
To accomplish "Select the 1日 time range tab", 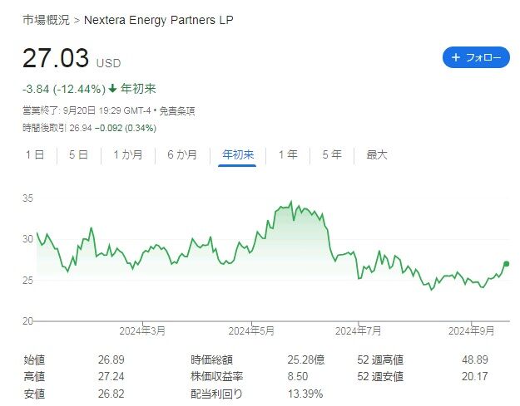I will click(x=35, y=154).
